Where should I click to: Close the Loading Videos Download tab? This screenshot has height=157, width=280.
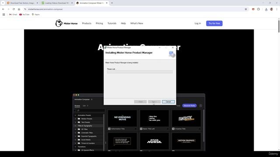click(72, 3)
